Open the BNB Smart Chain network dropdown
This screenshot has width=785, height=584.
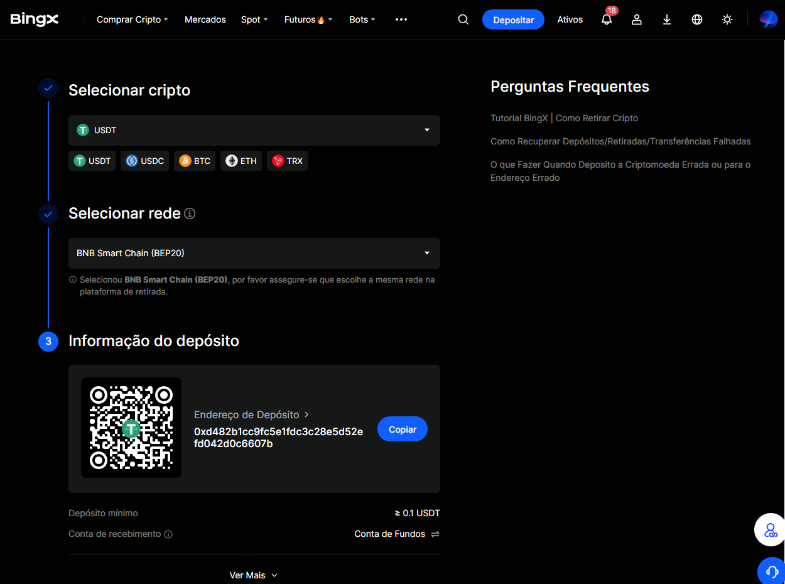(x=254, y=253)
